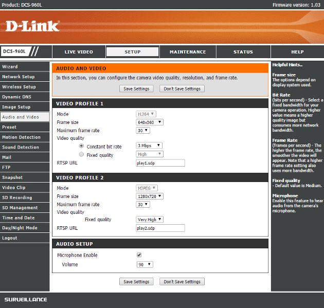Expand the 3 Mbps bit rate dropdown

(x=149, y=146)
